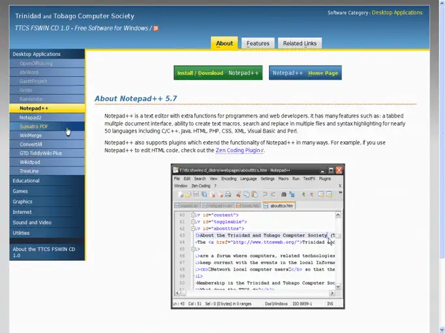Expand the Games category in sidebar

[x=20, y=191]
